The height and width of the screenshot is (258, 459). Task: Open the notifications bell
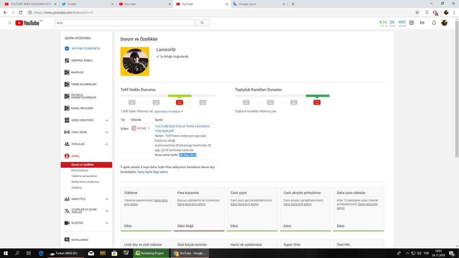[x=434, y=23]
